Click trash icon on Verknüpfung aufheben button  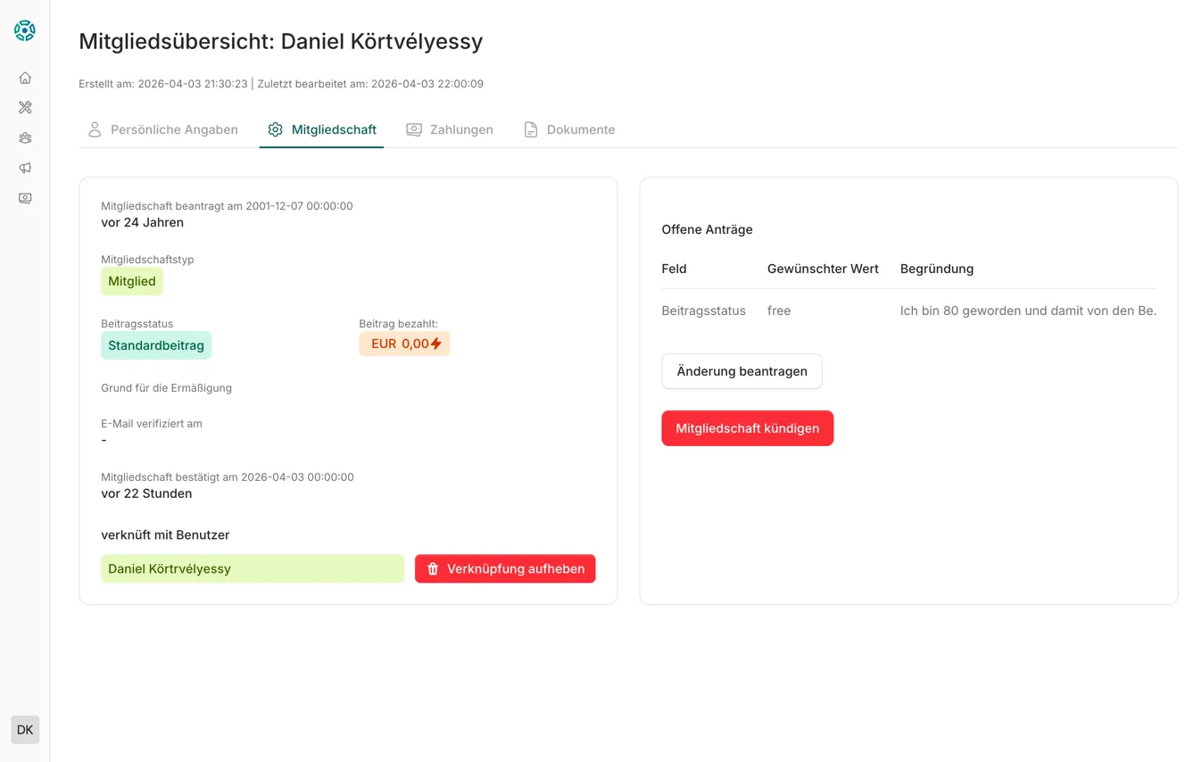(433, 569)
